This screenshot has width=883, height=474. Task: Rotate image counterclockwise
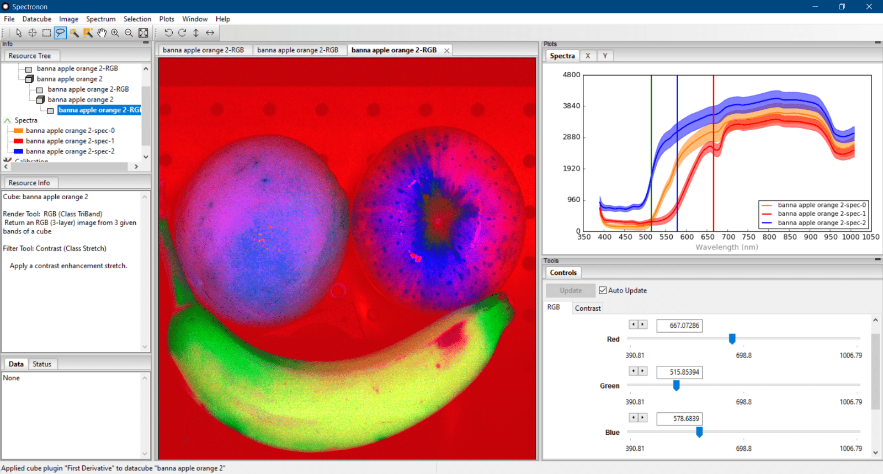tap(168, 33)
